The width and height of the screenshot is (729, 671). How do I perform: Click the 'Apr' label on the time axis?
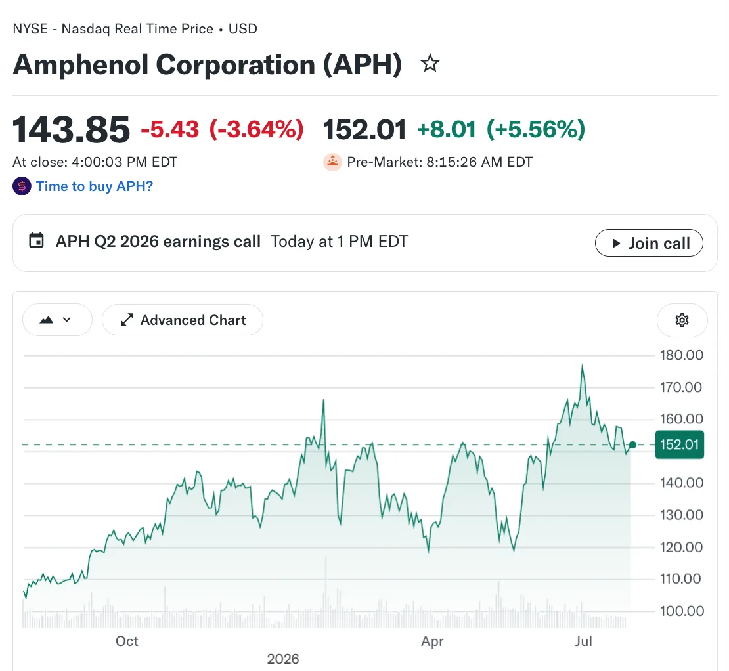click(x=432, y=641)
